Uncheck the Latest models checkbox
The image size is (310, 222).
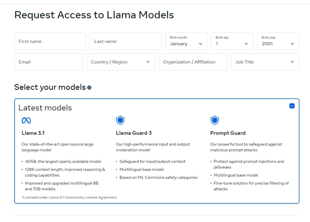[x=292, y=106]
